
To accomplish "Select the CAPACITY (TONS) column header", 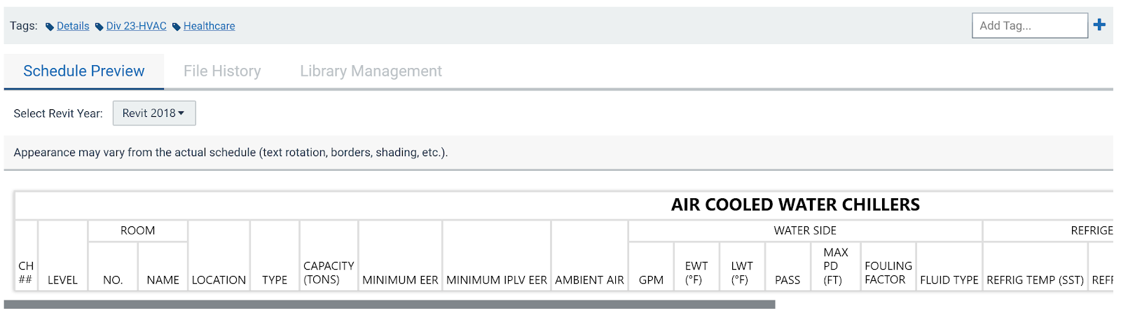I will coord(329,272).
